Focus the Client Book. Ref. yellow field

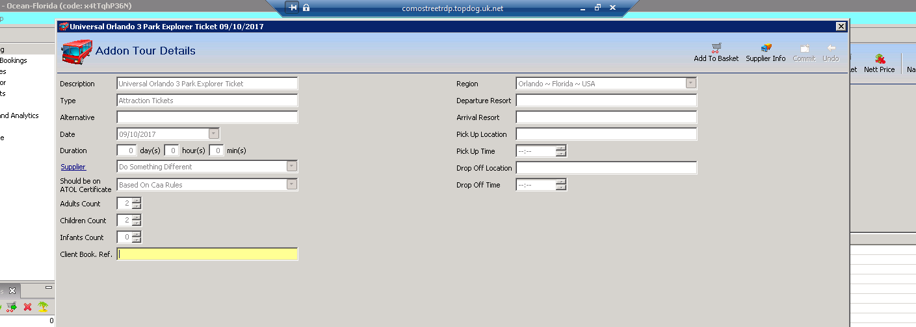click(207, 254)
